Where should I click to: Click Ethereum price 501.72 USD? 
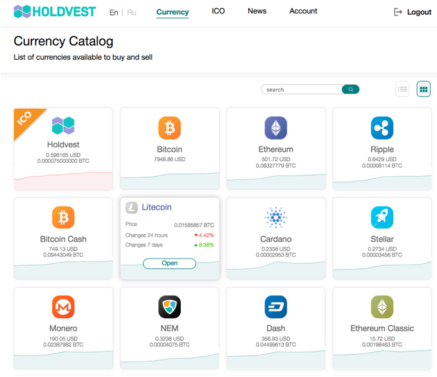pos(275,160)
